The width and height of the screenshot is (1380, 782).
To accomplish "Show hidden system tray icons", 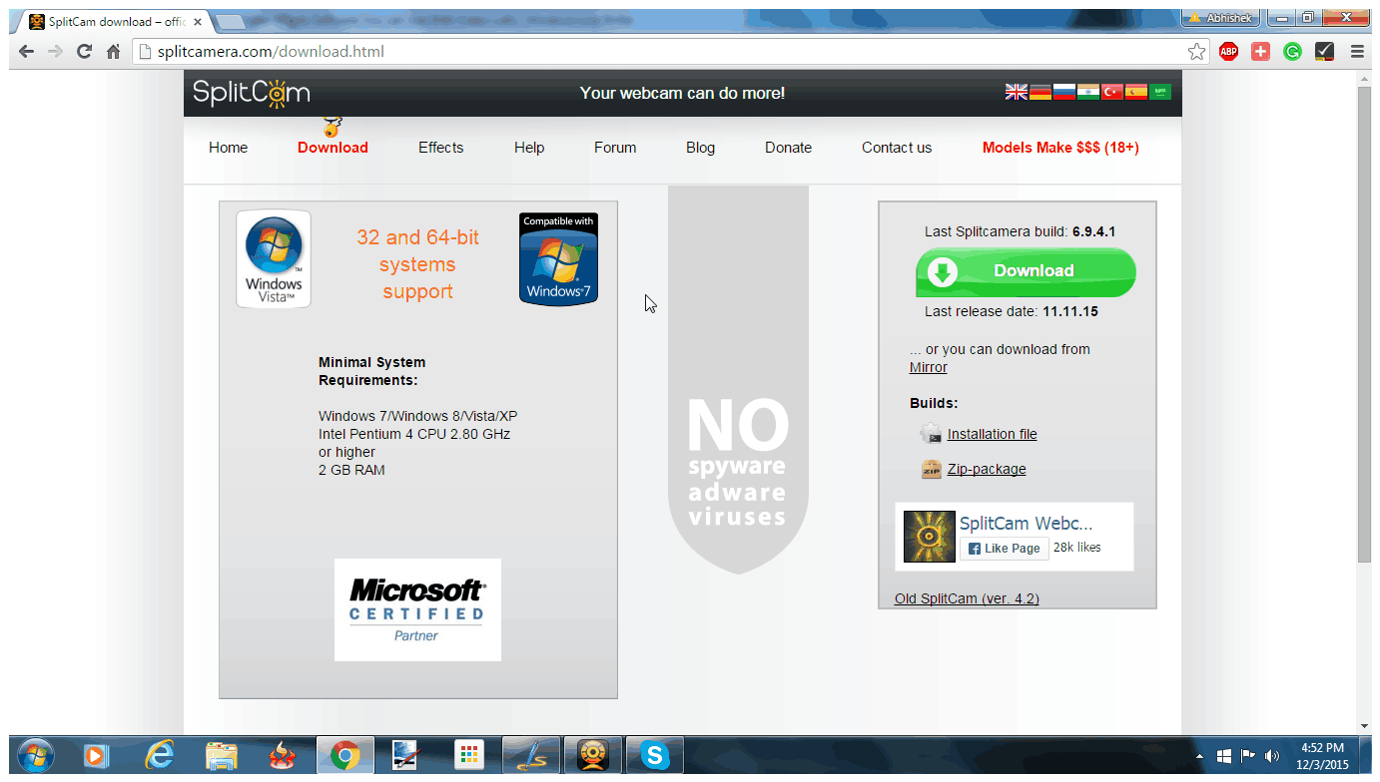I will (x=1200, y=756).
